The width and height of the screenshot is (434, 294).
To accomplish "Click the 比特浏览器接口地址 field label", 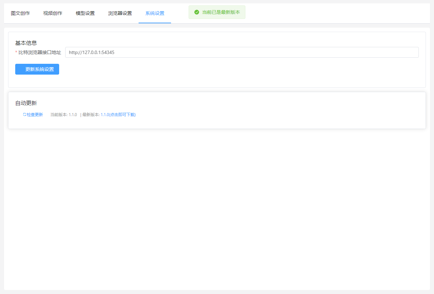I will [40, 53].
